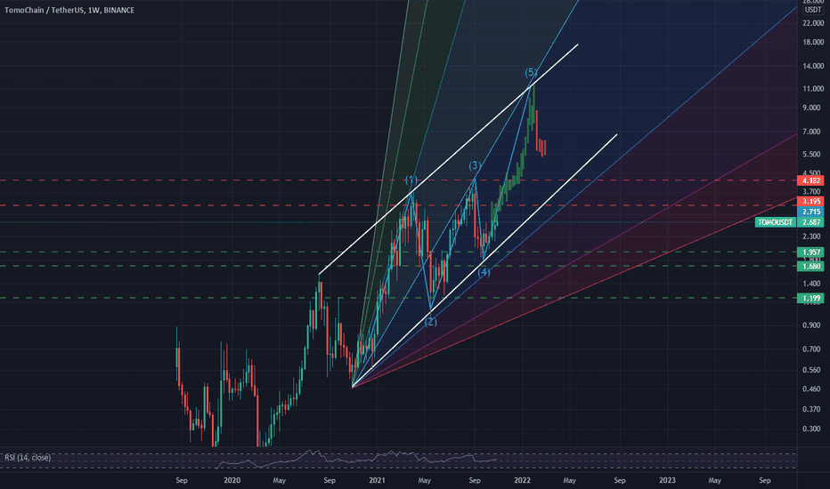This screenshot has height=489, width=830.
Task: Click the 0.900 price axis value
Action: click(811, 325)
